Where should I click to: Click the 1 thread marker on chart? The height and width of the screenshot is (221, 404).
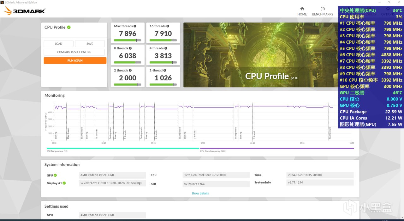[254, 135]
